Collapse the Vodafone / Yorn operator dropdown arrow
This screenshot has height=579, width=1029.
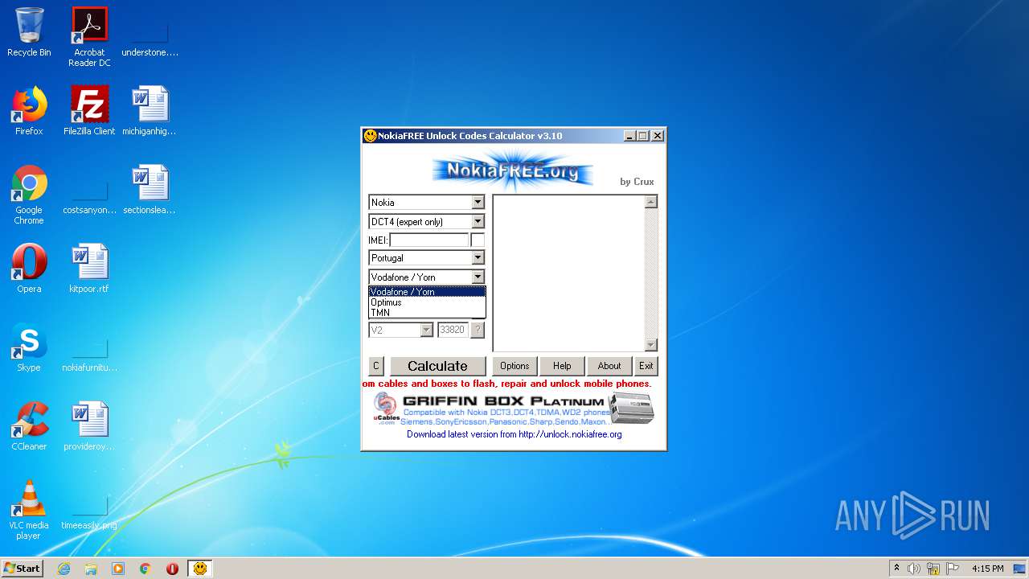point(478,277)
